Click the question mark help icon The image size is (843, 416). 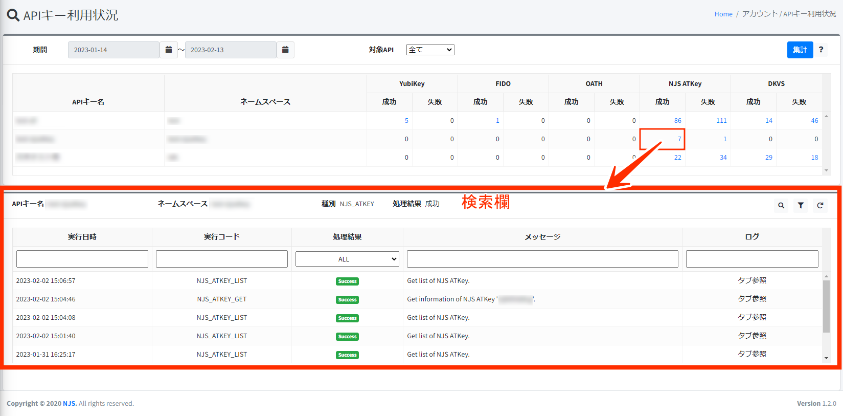(x=821, y=50)
